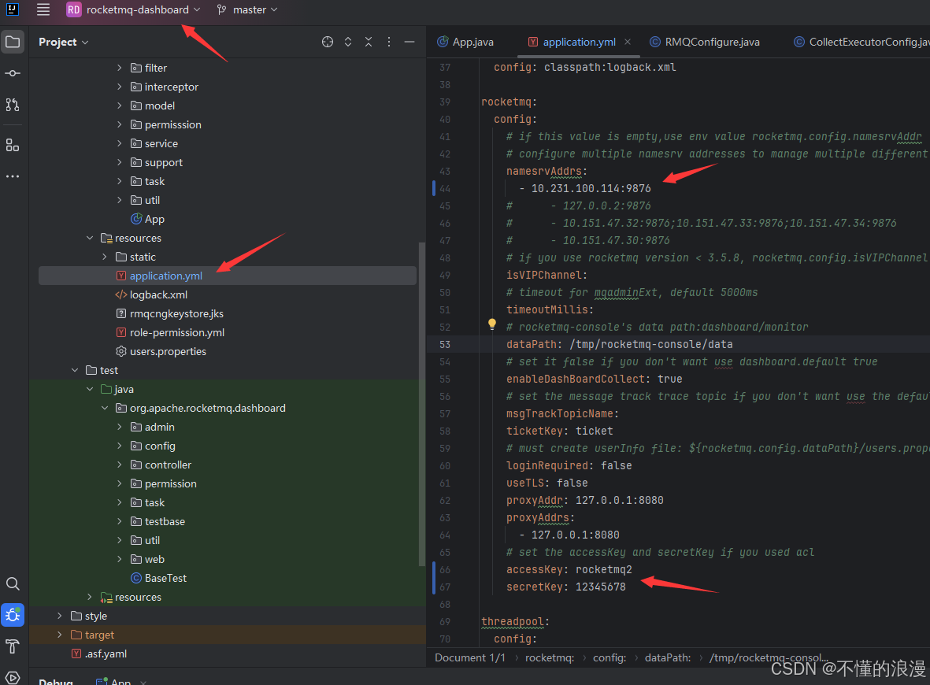The width and height of the screenshot is (930, 685).
Task: Toggle the Project tool window folder icon
Action: coord(13,42)
